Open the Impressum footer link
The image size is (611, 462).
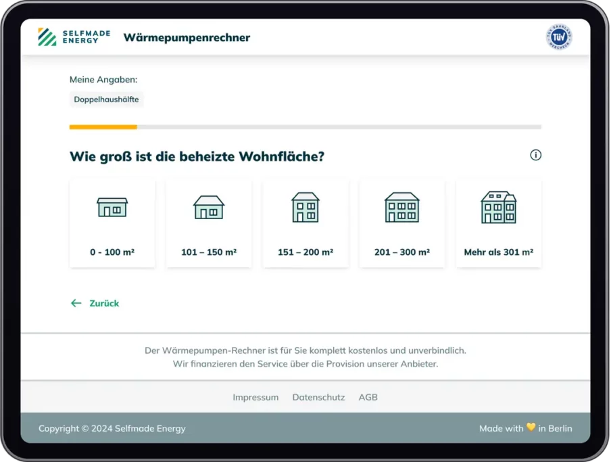coord(255,397)
